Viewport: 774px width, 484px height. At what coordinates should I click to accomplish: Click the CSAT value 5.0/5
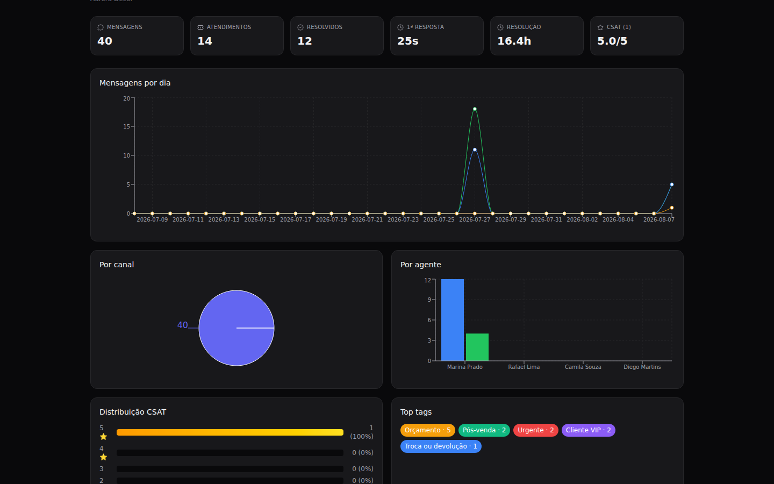click(x=612, y=41)
